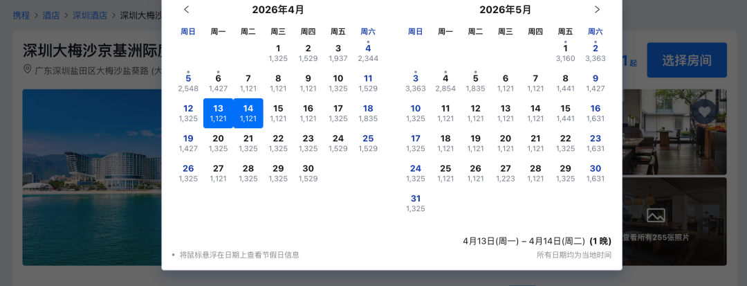Select April 3 priced 1,937
The image size is (747, 286).
[x=338, y=53]
